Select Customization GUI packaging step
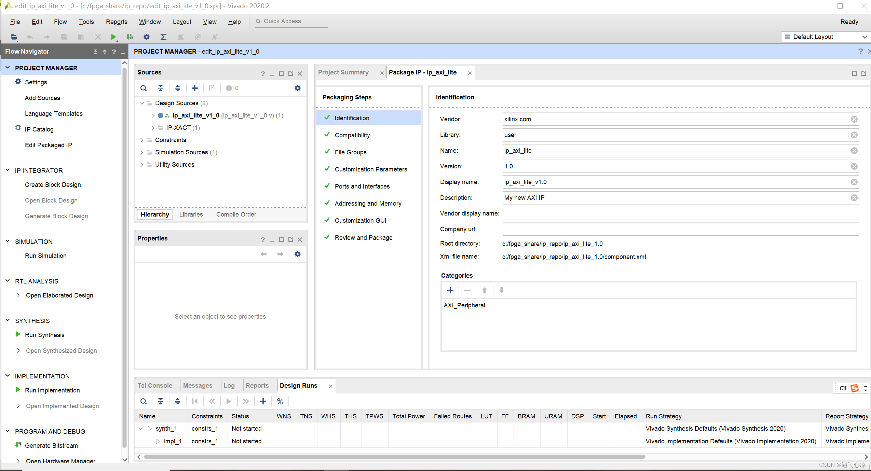Screen dimensions: 871x471 tap(368, 221)
